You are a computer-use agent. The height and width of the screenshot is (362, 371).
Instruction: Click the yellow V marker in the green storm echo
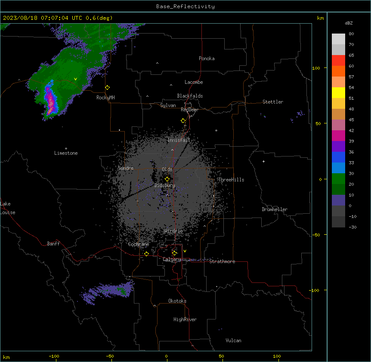click(75, 79)
